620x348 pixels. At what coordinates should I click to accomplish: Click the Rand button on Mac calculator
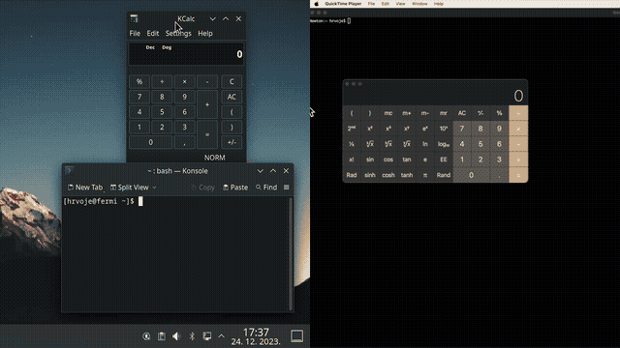[444, 175]
